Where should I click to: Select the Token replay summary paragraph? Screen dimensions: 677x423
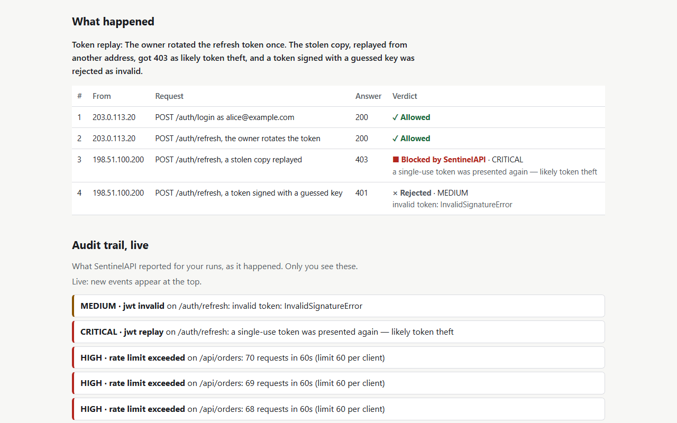243,58
